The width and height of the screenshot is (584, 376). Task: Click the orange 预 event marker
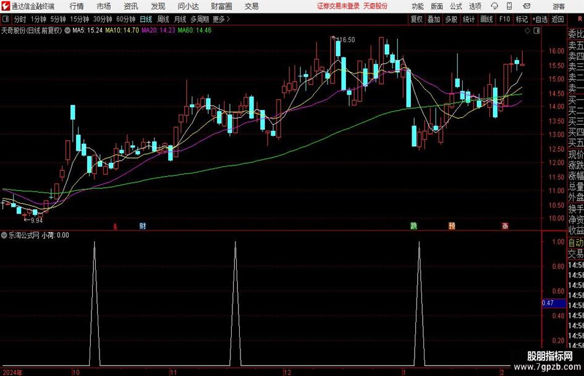452,225
